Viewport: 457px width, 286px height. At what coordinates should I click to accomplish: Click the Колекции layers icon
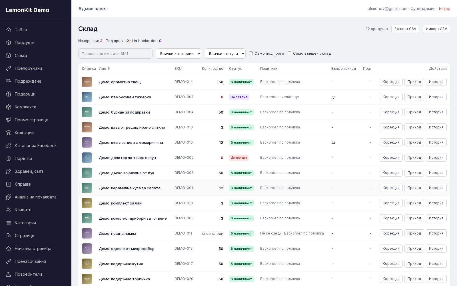tap(9, 133)
